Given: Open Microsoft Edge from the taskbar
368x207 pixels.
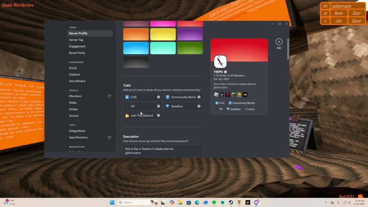Looking at the screenshot, I should pyautogui.click(x=197, y=202).
